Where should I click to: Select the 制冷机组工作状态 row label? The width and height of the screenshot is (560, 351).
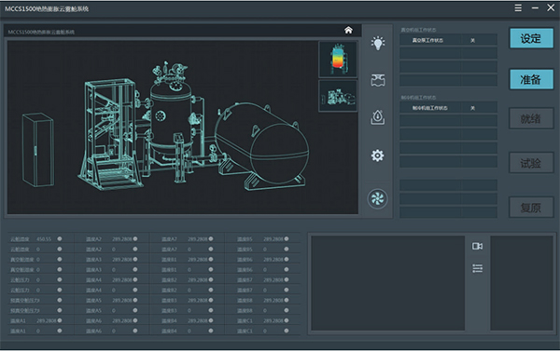coord(429,108)
